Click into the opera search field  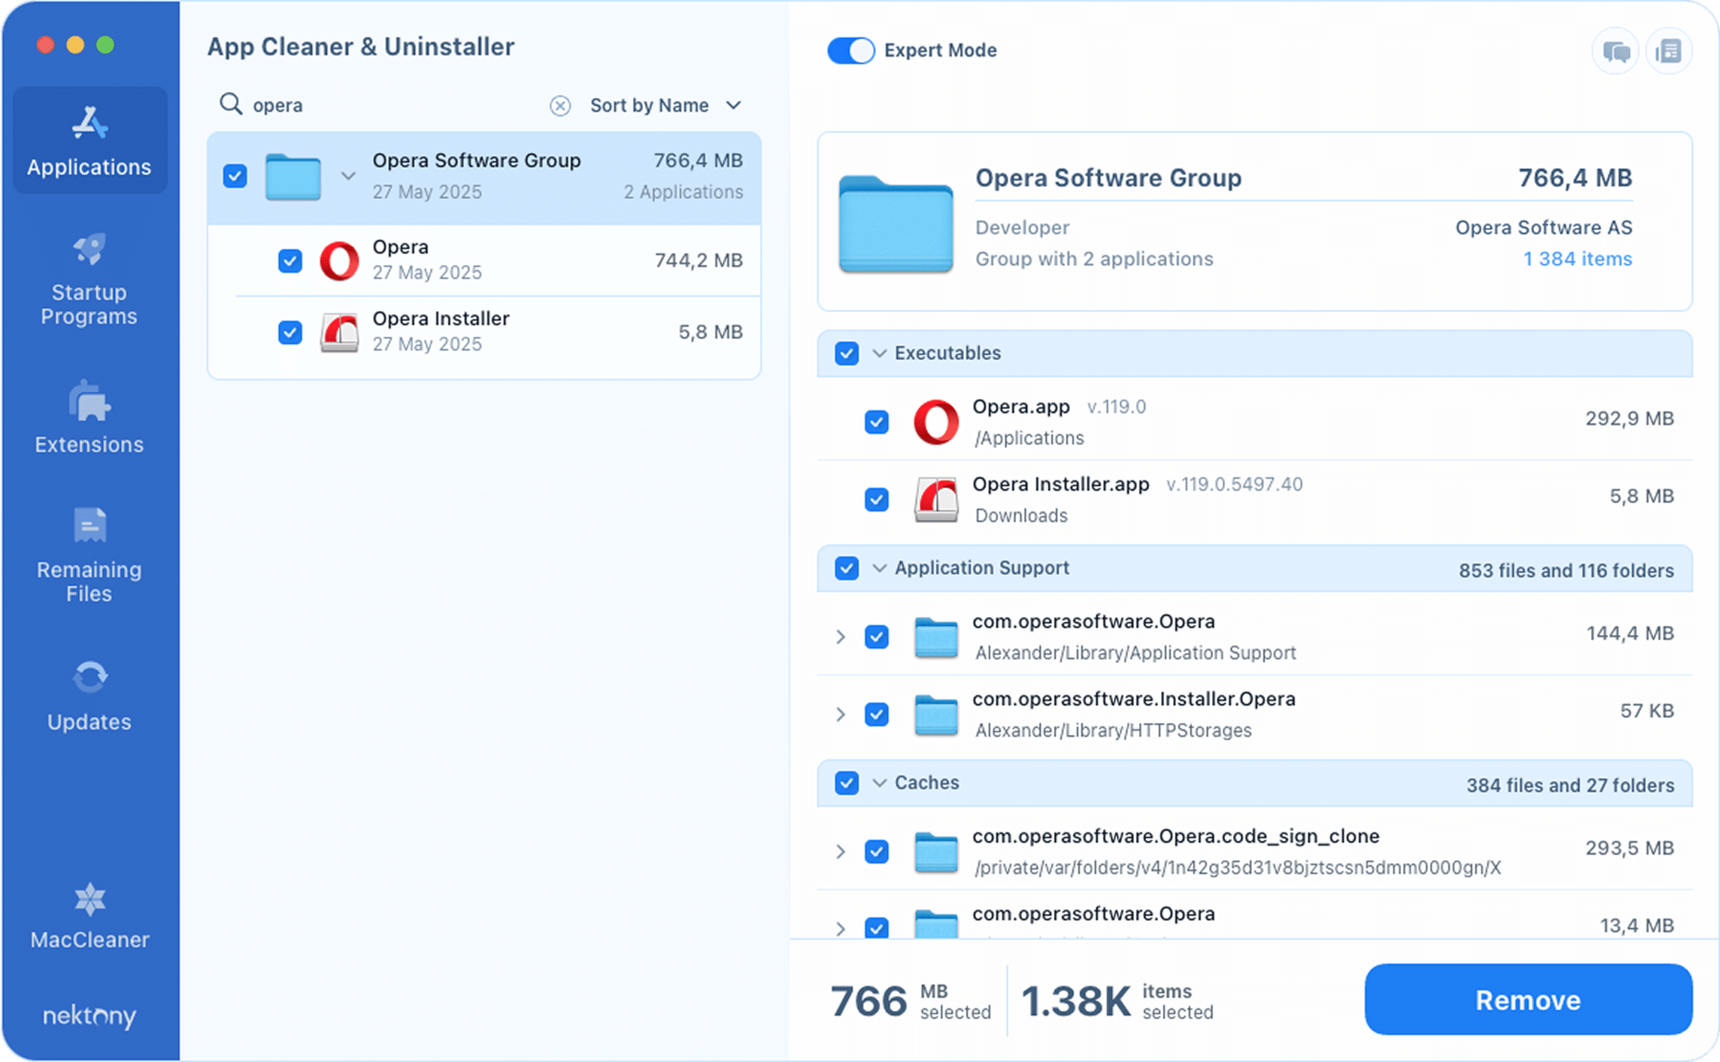(x=395, y=106)
